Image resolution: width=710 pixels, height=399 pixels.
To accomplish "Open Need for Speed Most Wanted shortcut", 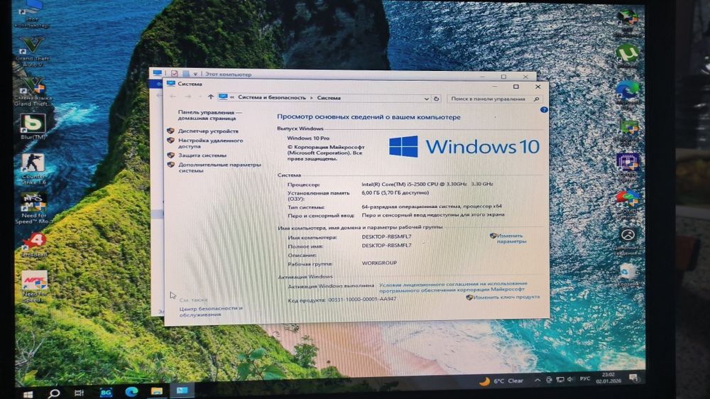I will 33,208.
